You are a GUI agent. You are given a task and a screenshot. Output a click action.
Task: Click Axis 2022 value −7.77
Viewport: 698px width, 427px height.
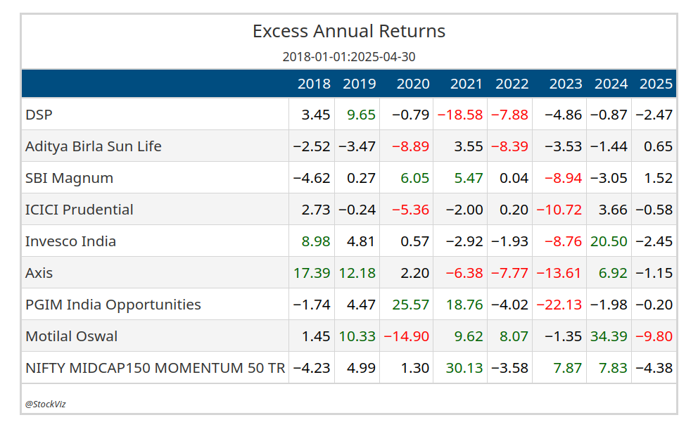point(509,273)
